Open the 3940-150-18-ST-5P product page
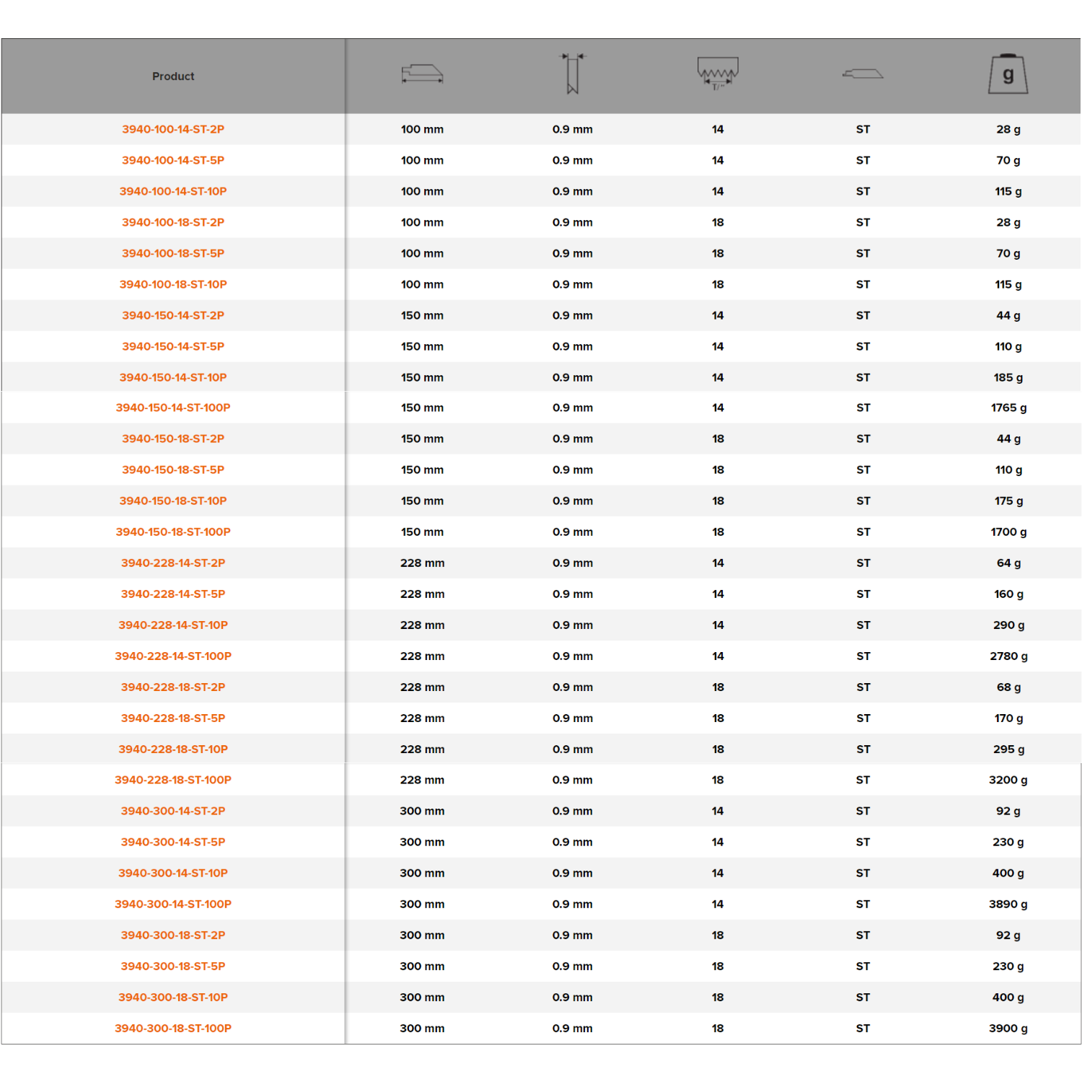This screenshot has height=1082, width=1082. pos(173,470)
